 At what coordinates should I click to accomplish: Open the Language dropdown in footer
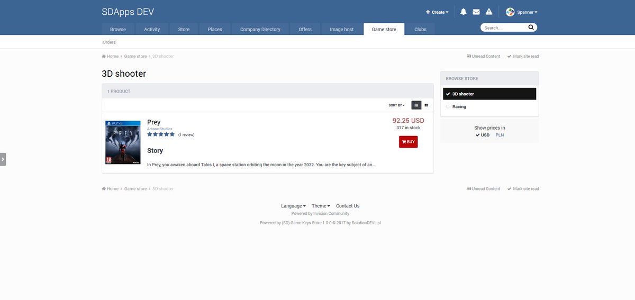[x=293, y=206]
